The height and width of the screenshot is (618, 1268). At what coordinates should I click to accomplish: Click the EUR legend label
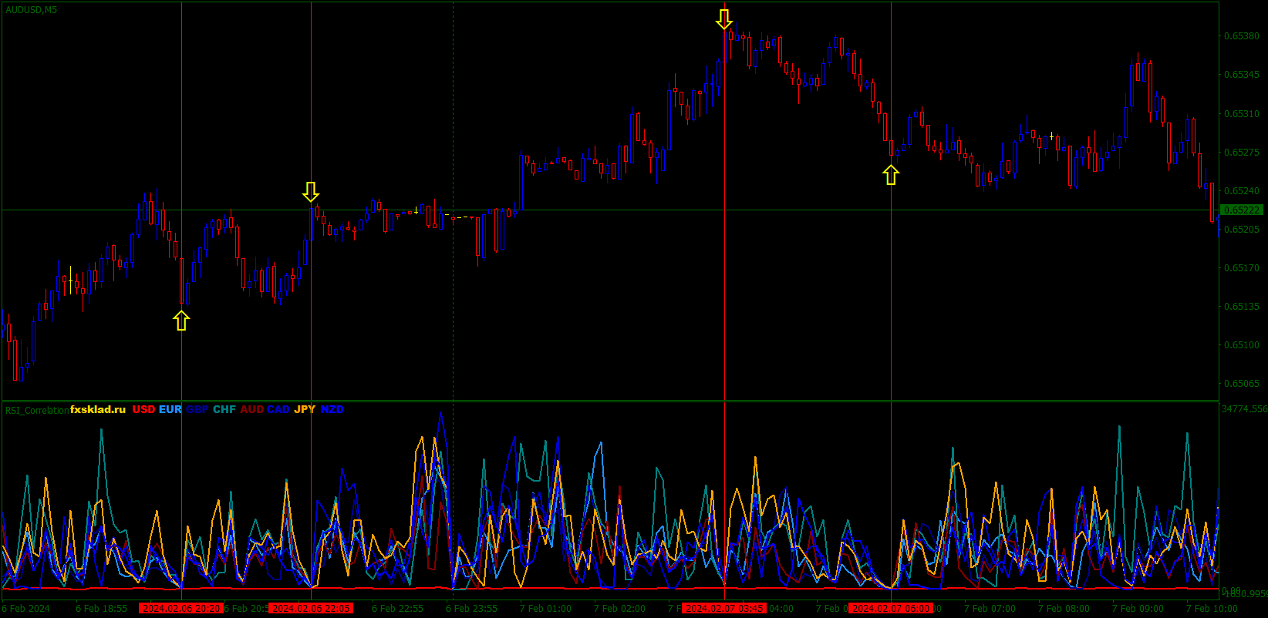[x=170, y=409]
